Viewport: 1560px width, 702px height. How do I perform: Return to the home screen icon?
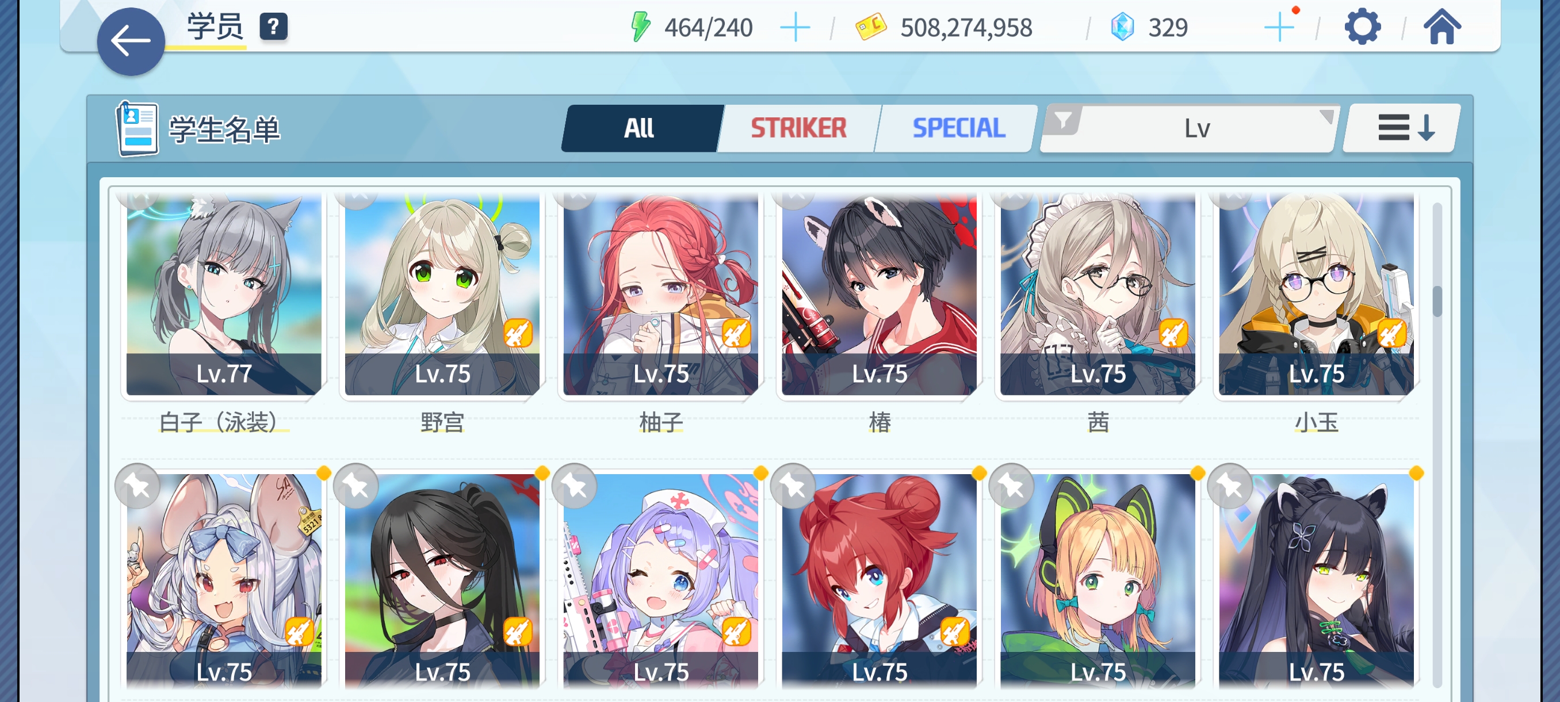[1442, 27]
